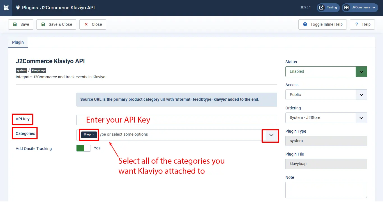Open the Joomla logo menu
This screenshot has height=202, width=383.
tap(6, 8)
